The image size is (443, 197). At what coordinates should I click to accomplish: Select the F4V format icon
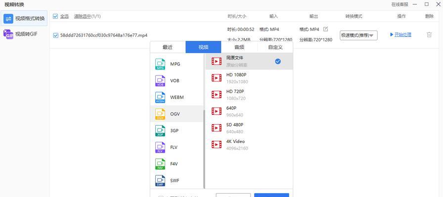pos(160,164)
